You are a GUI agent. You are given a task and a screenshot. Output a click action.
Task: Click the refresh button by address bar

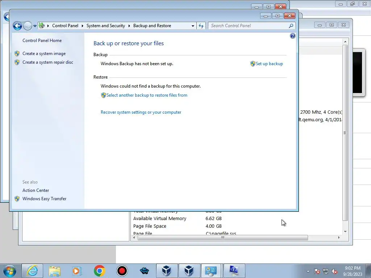(201, 26)
